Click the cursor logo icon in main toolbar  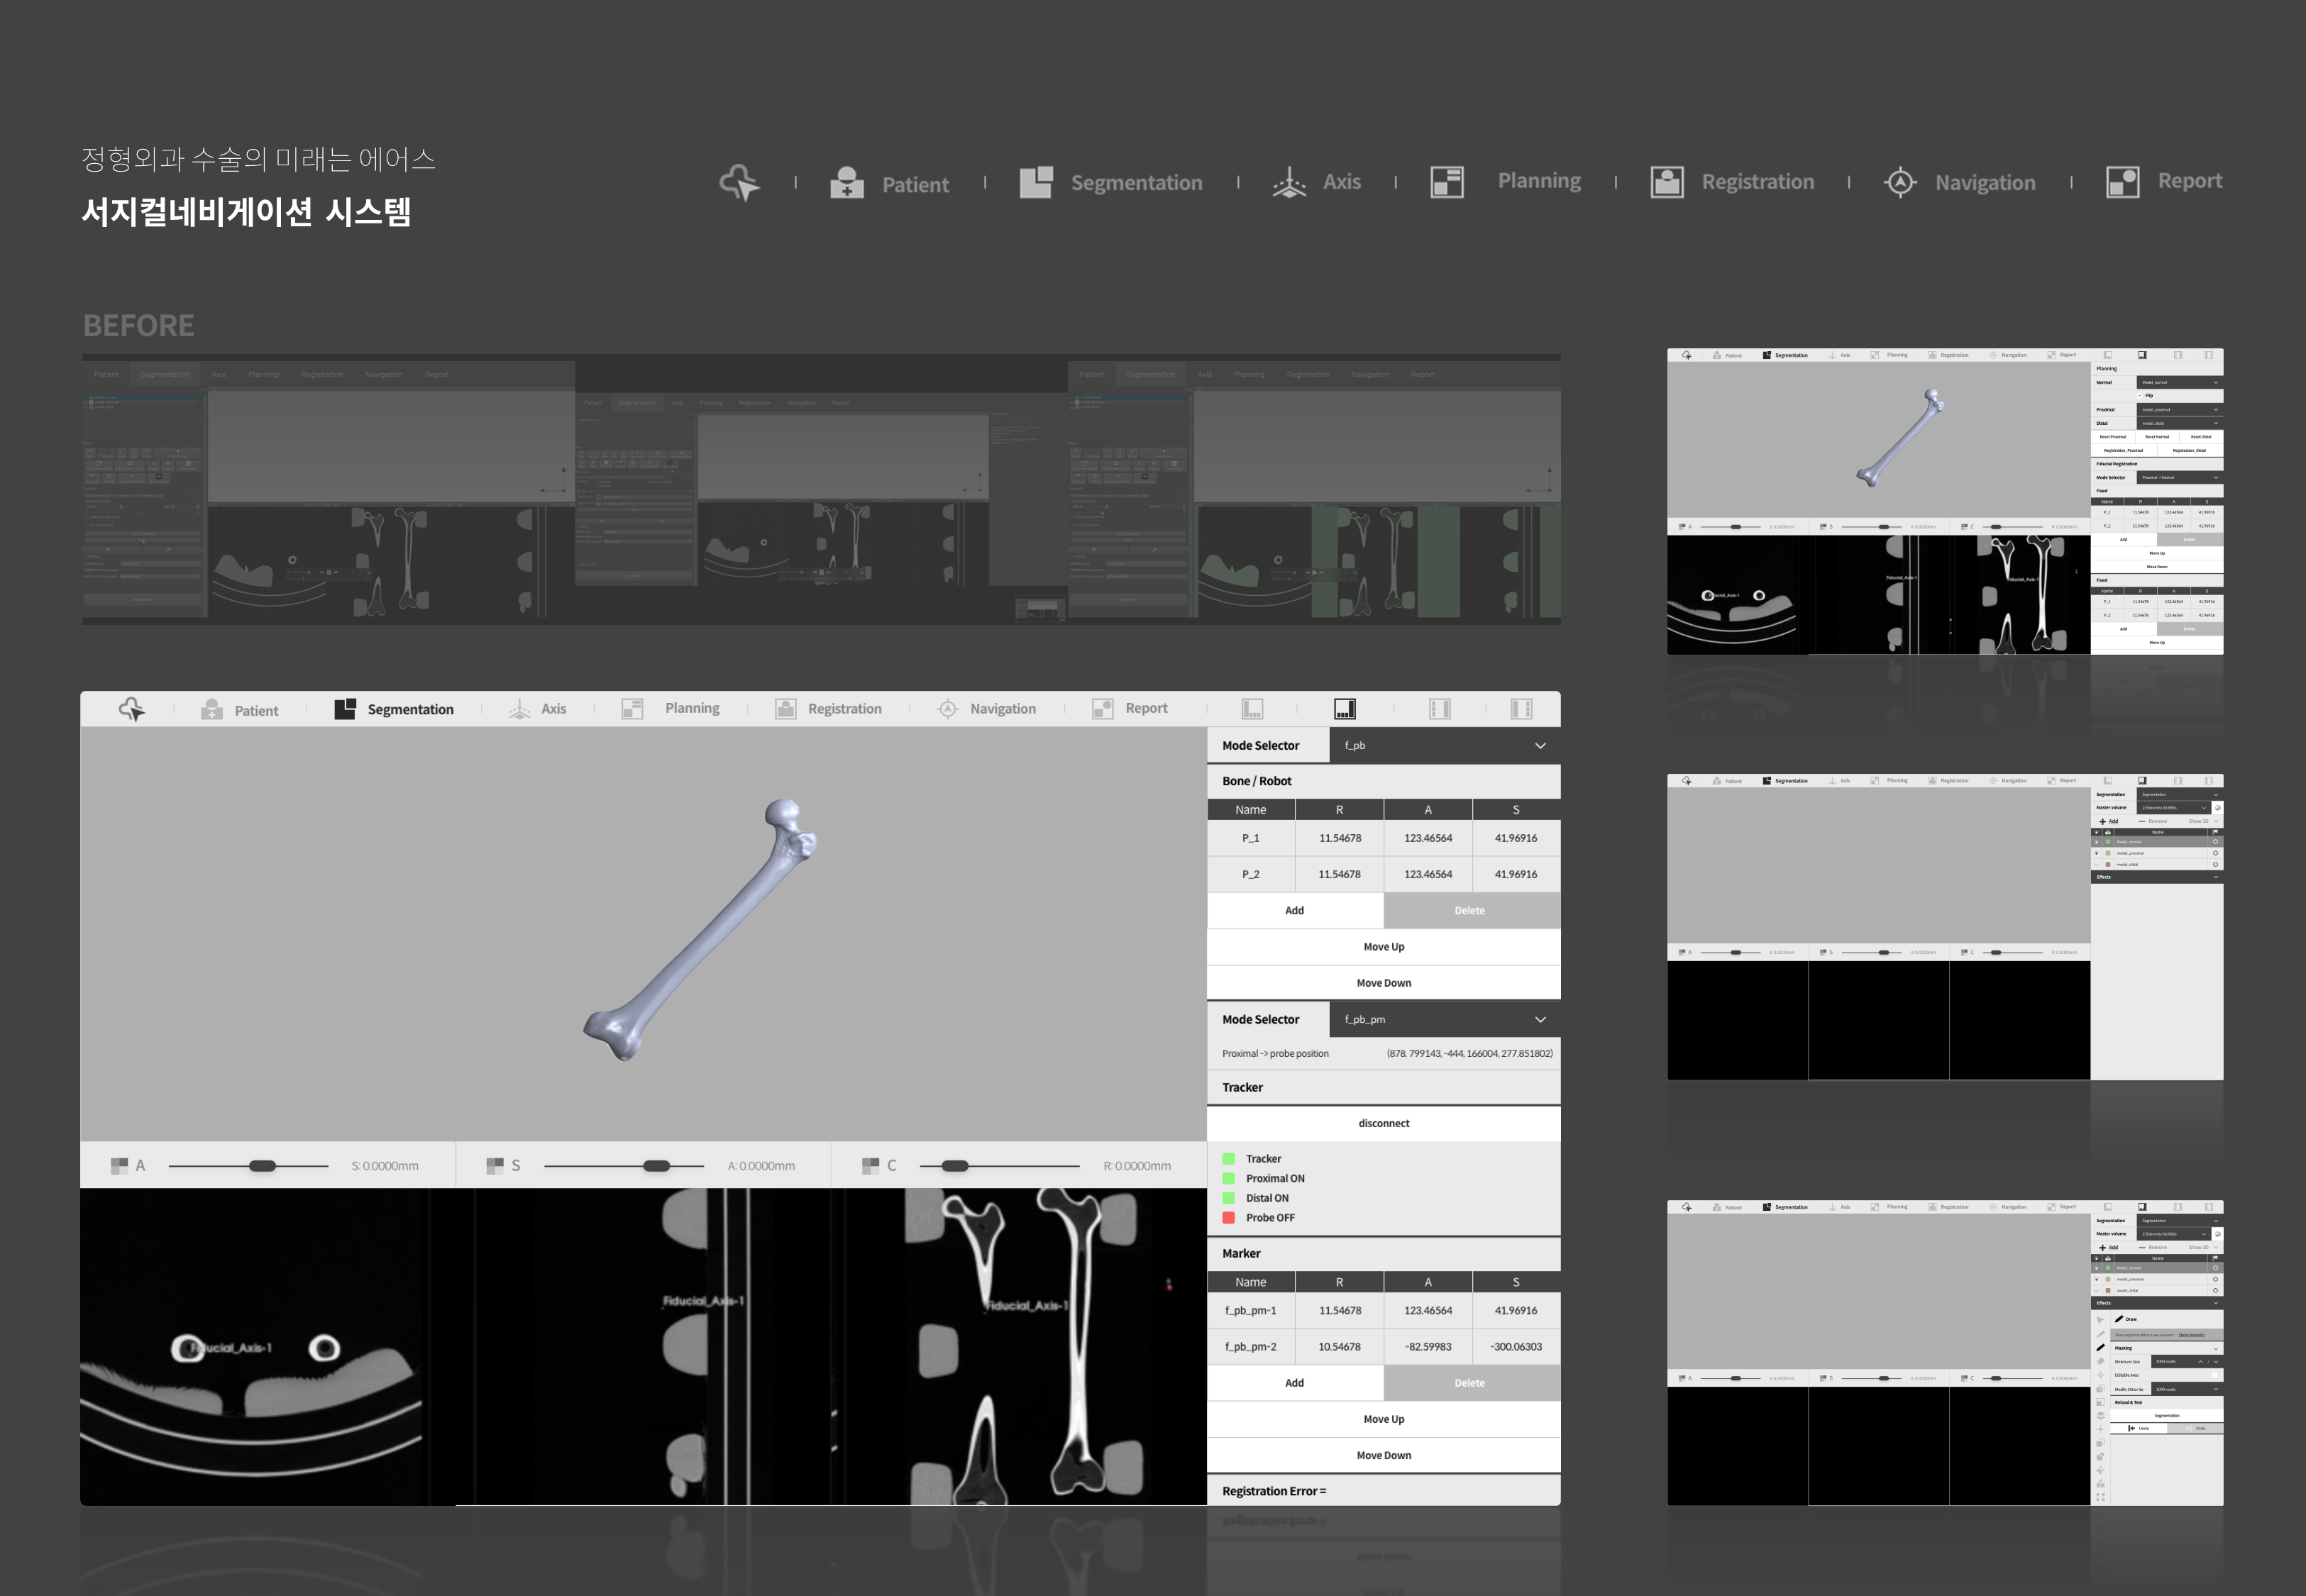pyautogui.click(x=132, y=709)
